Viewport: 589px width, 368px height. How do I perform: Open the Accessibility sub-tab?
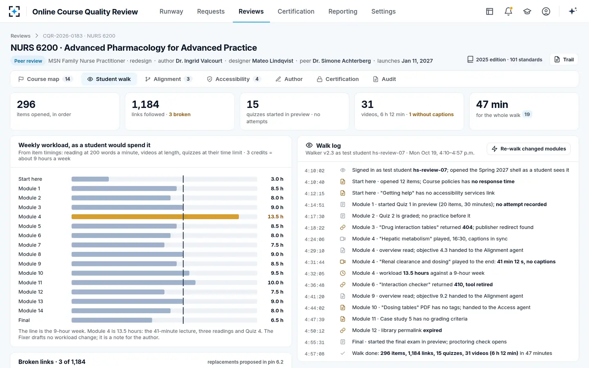click(x=233, y=79)
